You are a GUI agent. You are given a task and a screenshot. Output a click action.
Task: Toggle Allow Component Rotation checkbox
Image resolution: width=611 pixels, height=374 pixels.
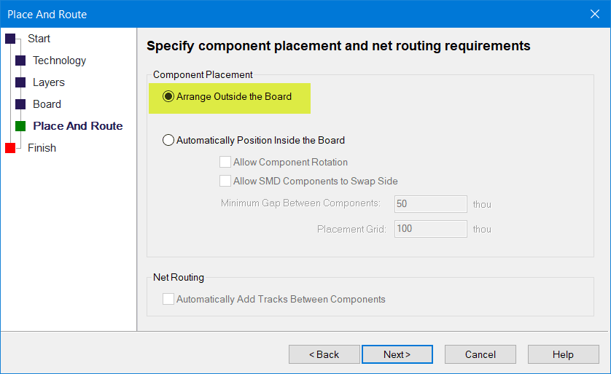[225, 162]
